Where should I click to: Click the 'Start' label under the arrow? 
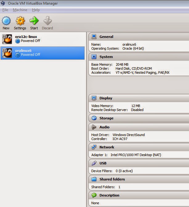pyautogui.click(x=34, y=28)
